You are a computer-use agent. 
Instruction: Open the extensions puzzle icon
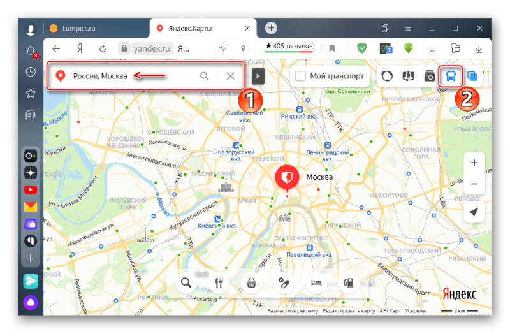[x=455, y=48]
